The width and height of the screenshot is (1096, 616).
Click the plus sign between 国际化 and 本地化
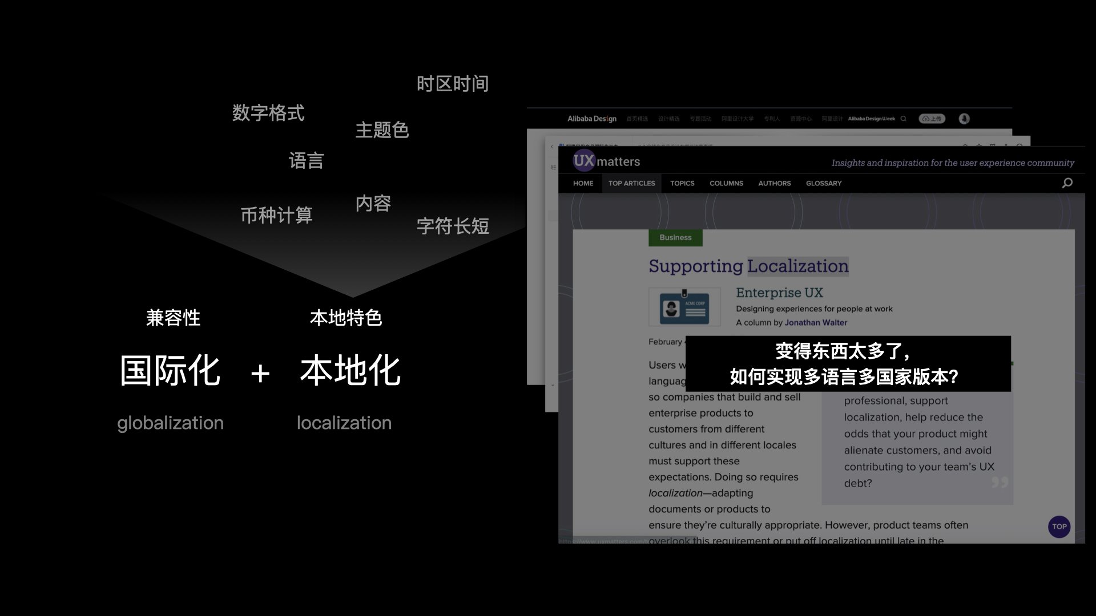tap(260, 374)
